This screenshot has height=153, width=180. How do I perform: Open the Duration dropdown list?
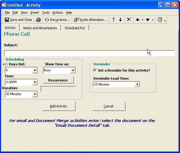click(x=35, y=94)
